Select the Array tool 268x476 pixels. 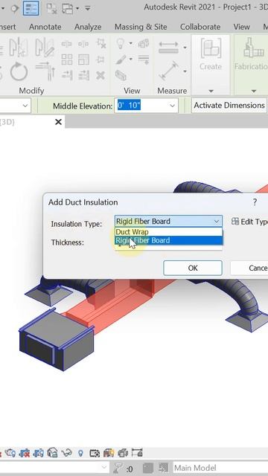tap(66, 59)
